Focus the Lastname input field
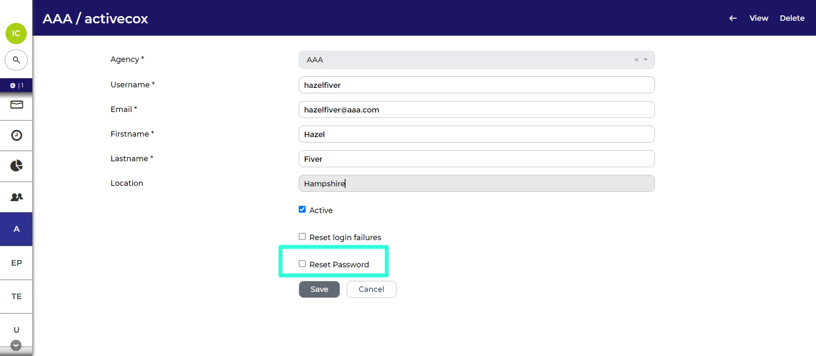This screenshot has width=816, height=356. point(476,159)
